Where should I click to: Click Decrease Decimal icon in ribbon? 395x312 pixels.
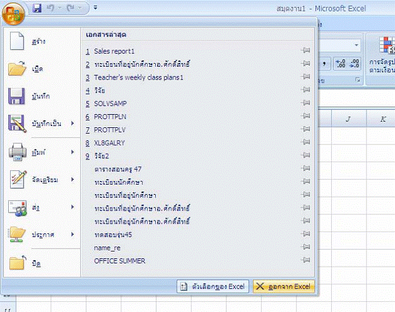(354, 64)
